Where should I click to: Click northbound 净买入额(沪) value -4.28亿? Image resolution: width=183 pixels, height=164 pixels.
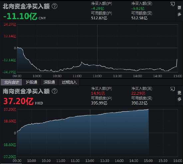[97, 9]
